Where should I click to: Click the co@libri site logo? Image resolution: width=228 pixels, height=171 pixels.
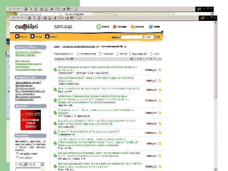coord(27,27)
